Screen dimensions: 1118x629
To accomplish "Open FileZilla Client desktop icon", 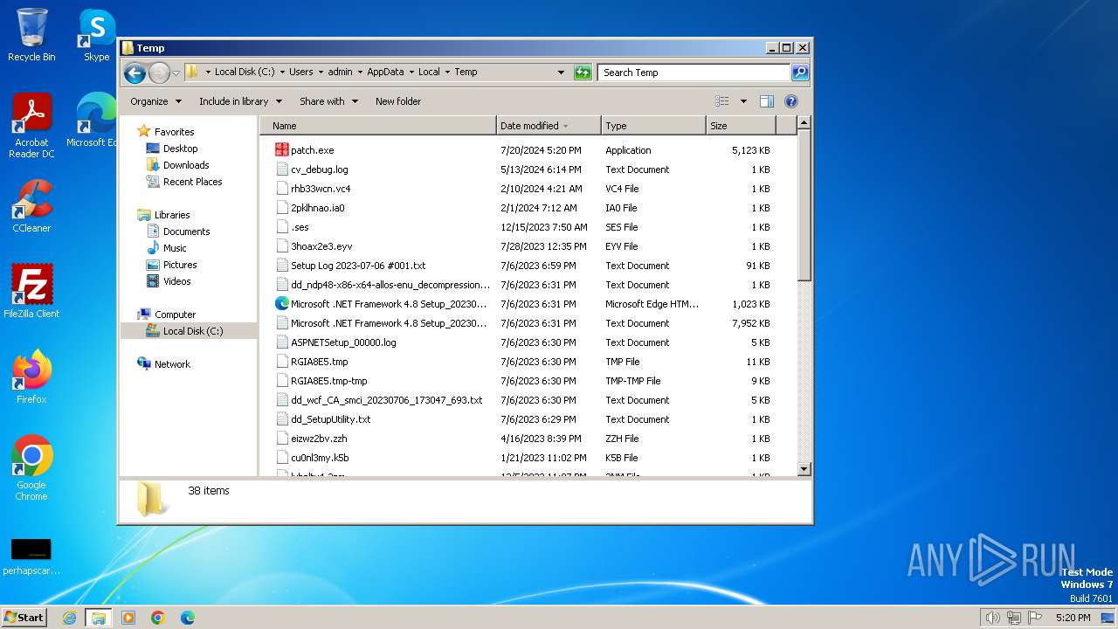I will (31, 292).
